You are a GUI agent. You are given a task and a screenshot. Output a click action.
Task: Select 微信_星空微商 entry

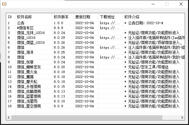(x=29, y=106)
